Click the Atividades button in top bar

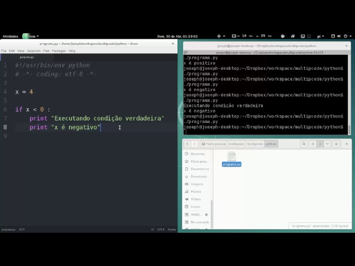tap(11, 37)
